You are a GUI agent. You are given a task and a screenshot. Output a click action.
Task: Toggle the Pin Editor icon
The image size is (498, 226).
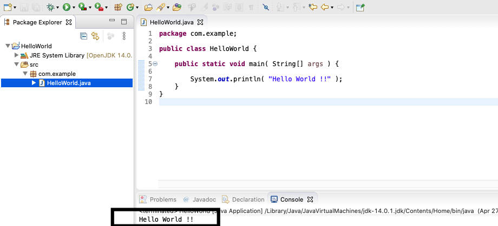(x=360, y=7)
